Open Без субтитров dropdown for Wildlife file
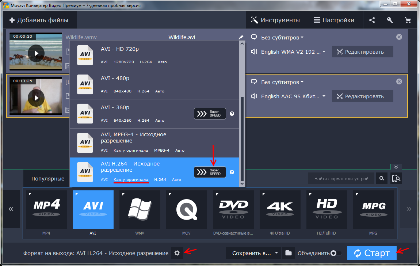The image size is (420, 266). point(282,38)
